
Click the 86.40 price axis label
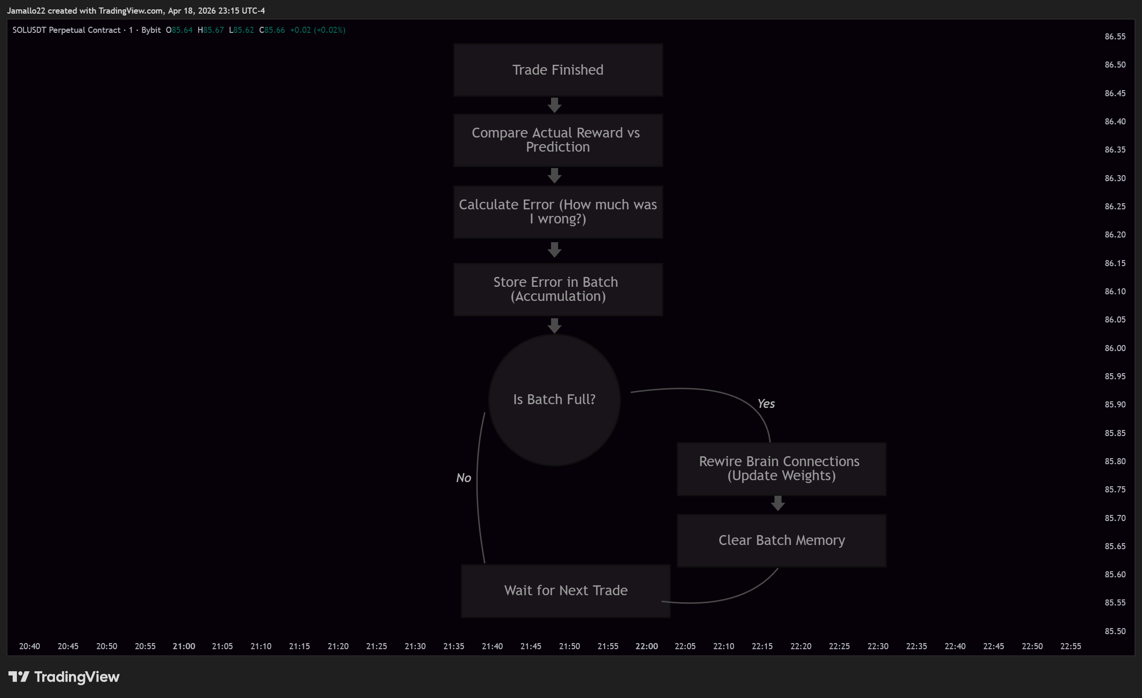click(1115, 122)
